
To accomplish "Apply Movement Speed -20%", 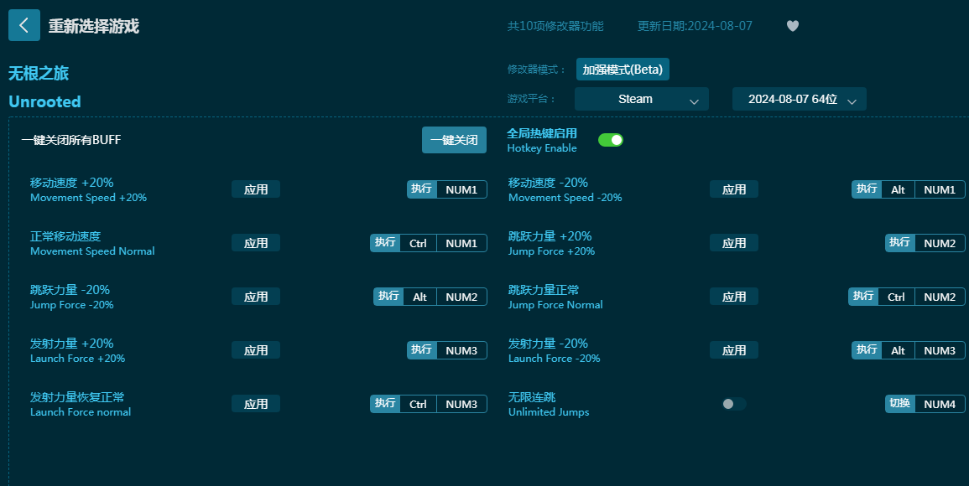I will click(733, 189).
